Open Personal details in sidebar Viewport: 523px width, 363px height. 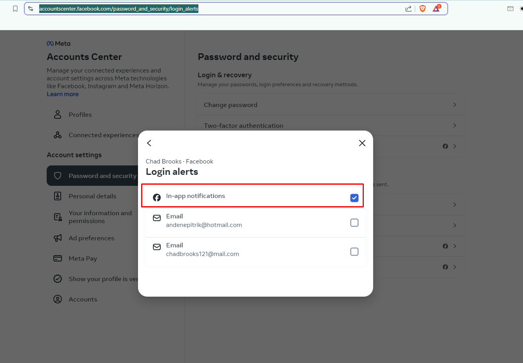[92, 196]
